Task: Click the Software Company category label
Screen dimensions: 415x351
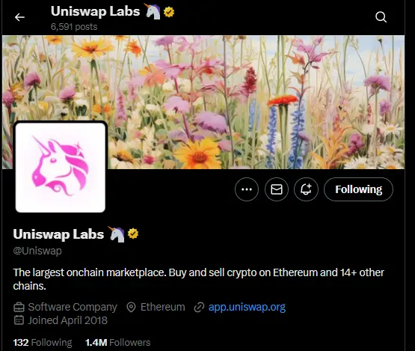Action: click(73, 307)
